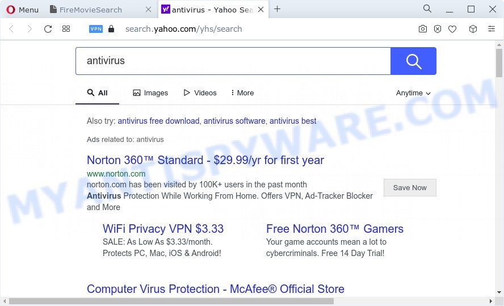Visit www.norton.com green link
The height and width of the screenshot is (306, 504).
point(116,174)
